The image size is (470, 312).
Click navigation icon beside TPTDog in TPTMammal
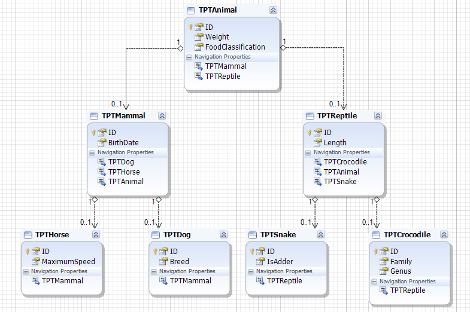coord(102,162)
